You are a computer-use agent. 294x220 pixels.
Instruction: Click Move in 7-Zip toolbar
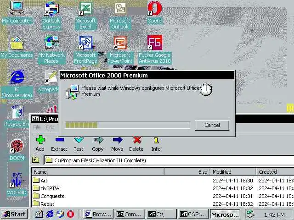click(118, 143)
